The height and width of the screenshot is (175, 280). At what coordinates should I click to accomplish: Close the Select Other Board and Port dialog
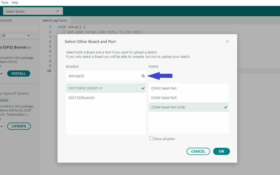(x=227, y=42)
